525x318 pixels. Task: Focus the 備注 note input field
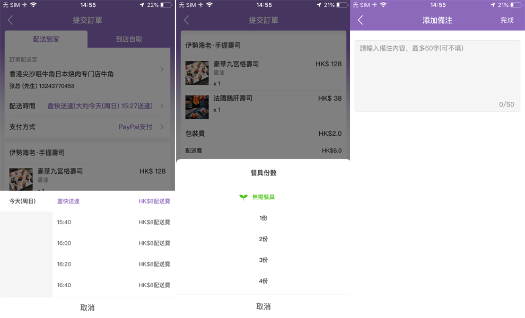pyautogui.click(x=437, y=76)
